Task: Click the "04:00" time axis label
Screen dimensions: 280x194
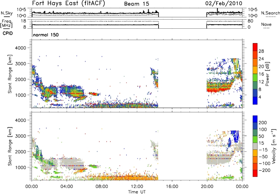Action: click(x=67, y=187)
